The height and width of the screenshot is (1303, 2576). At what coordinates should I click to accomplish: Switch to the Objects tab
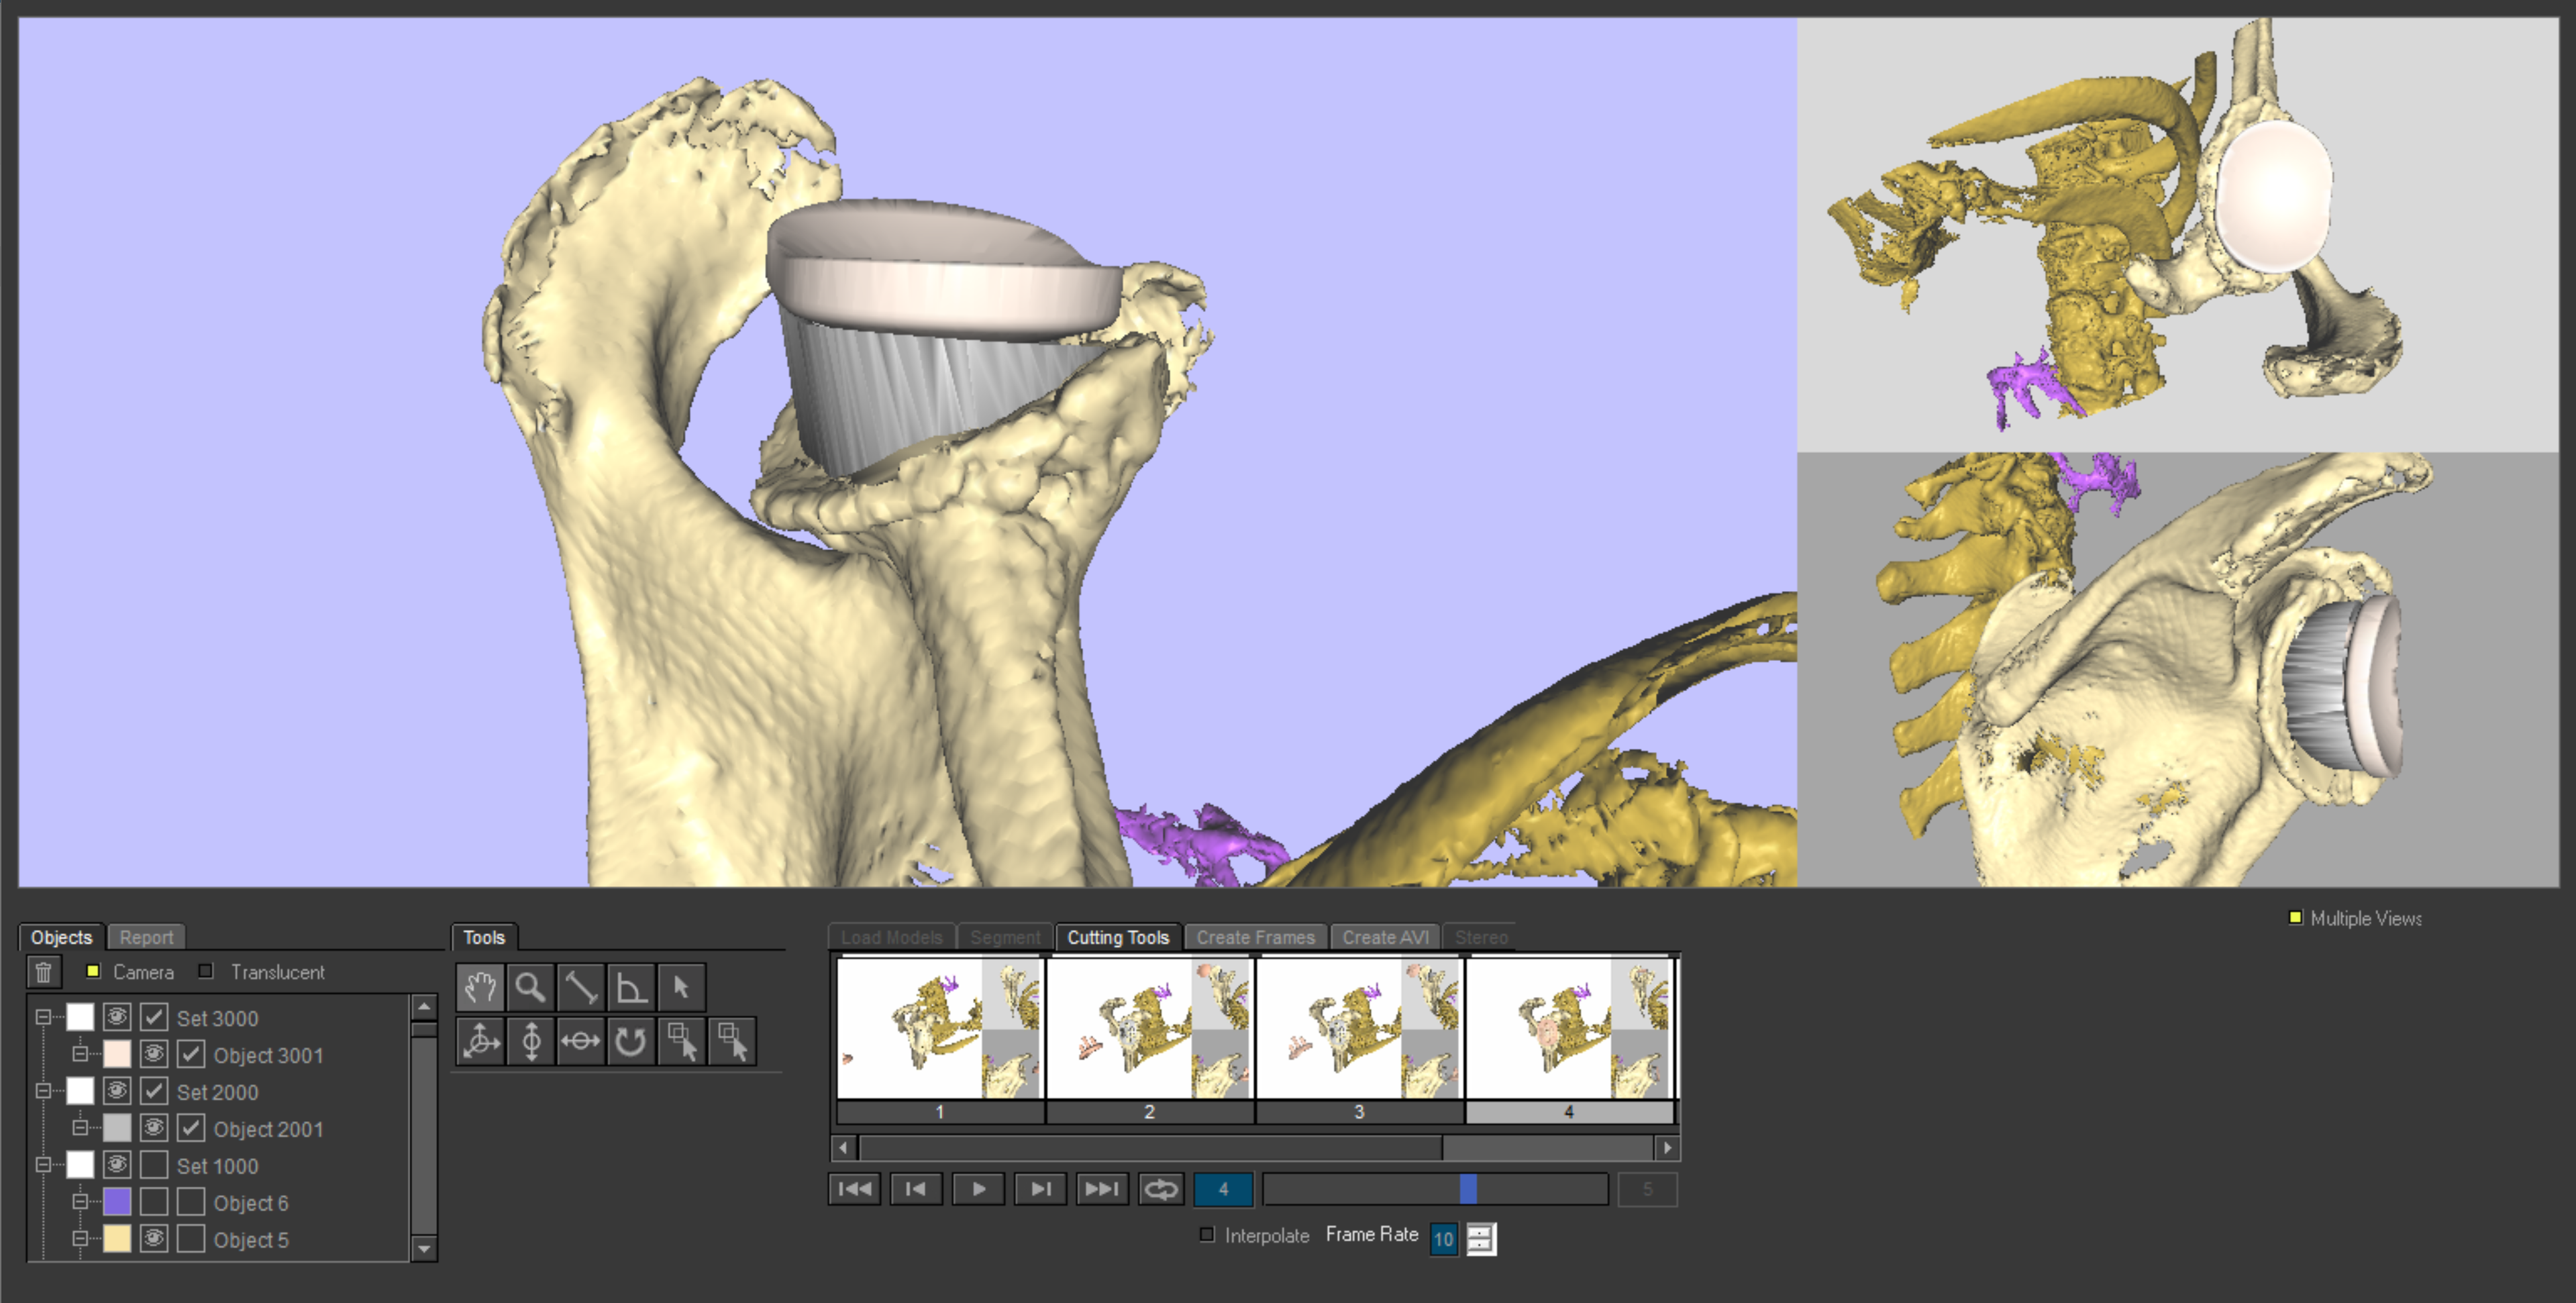(x=61, y=937)
